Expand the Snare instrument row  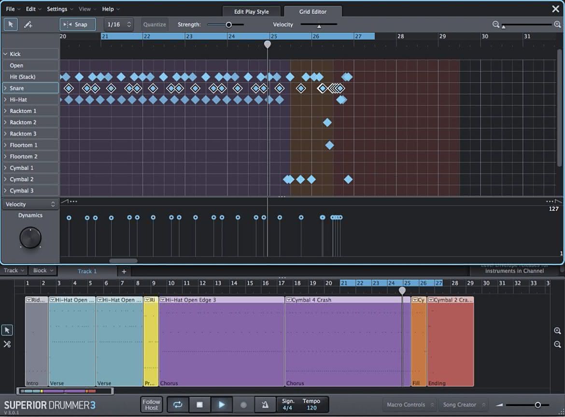(x=5, y=88)
